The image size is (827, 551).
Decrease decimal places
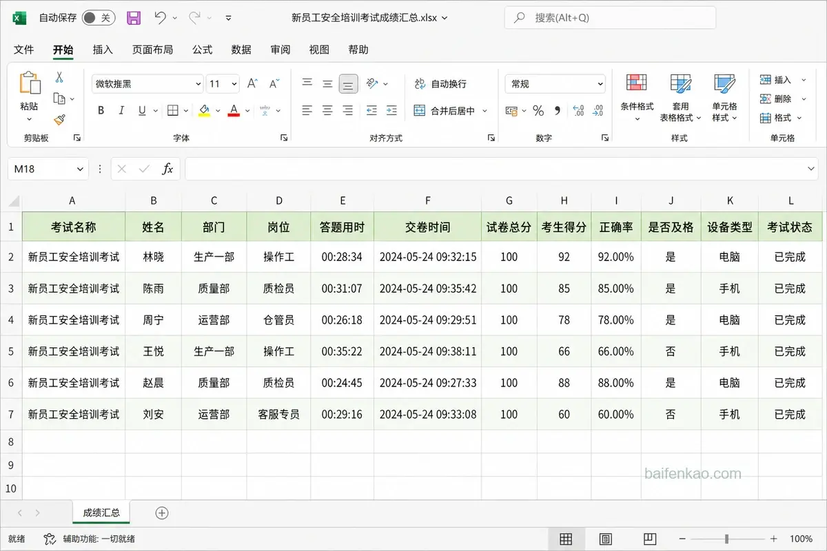(598, 111)
